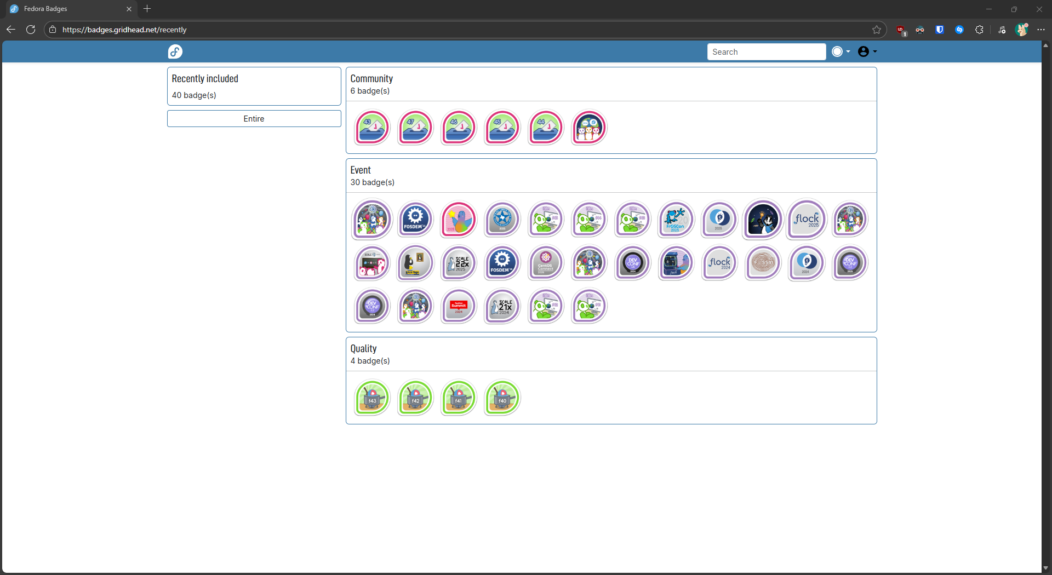Open the Red Hat Summit 2024 badge
The width and height of the screenshot is (1052, 575).
tap(459, 306)
